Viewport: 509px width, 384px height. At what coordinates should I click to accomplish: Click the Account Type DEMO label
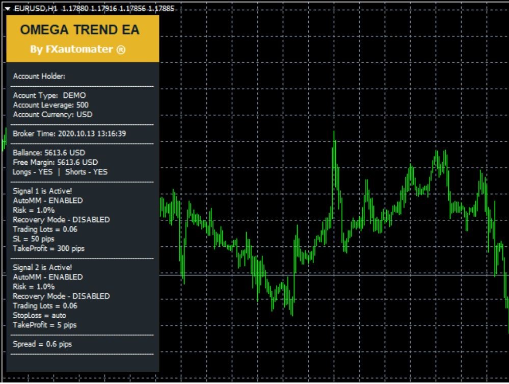tap(49, 95)
